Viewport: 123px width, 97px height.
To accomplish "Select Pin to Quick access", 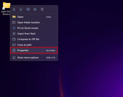I will tap(34, 28).
